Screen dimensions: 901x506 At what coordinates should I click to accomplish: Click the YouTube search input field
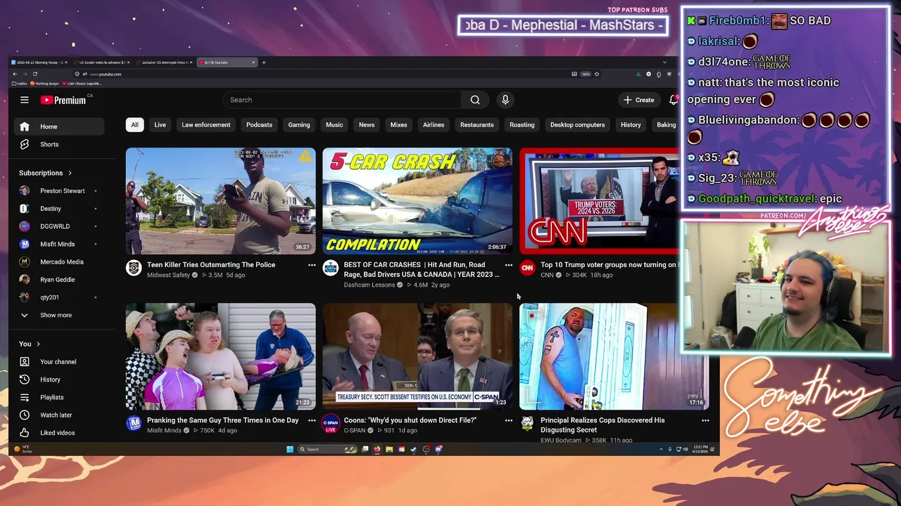point(342,100)
